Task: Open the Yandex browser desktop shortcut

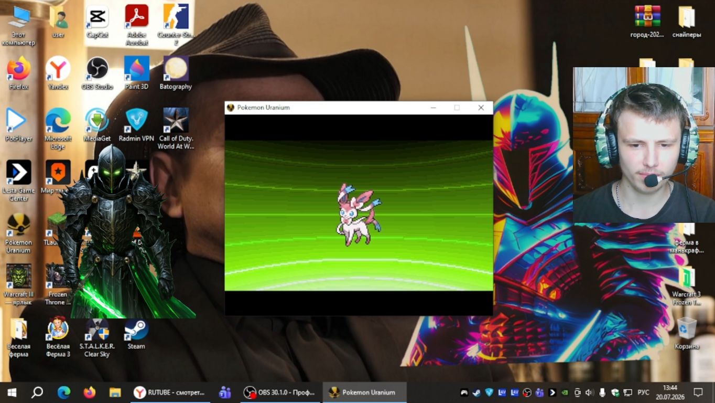Action: tap(58, 73)
